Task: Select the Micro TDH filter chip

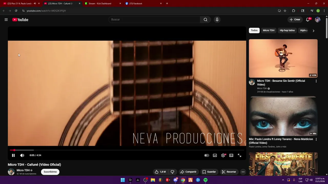Action: [x=269, y=30]
